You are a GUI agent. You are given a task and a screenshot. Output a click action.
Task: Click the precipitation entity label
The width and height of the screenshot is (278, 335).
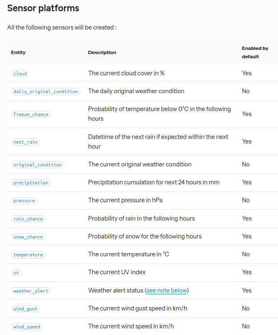[x=31, y=183]
